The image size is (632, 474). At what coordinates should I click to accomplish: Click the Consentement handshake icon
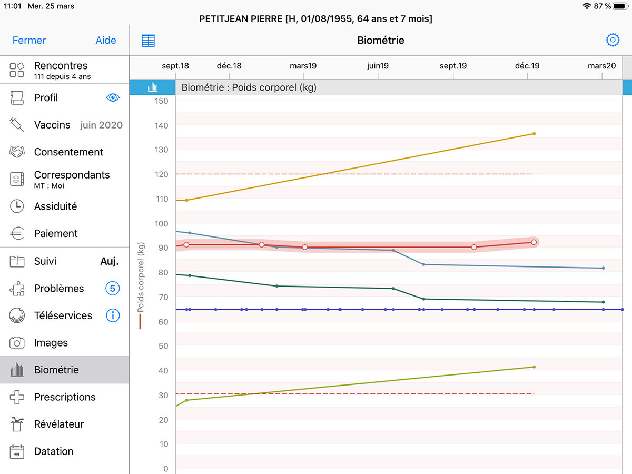click(x=17, y=152)
